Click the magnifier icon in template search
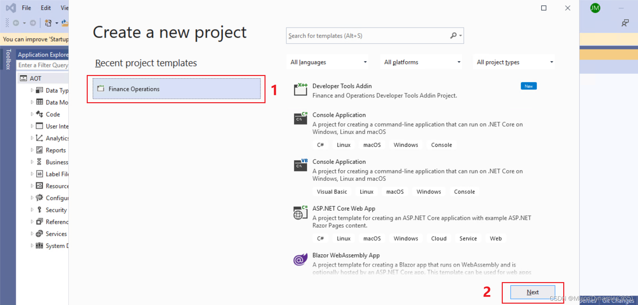The image size is (638, 305). point(453,35)
